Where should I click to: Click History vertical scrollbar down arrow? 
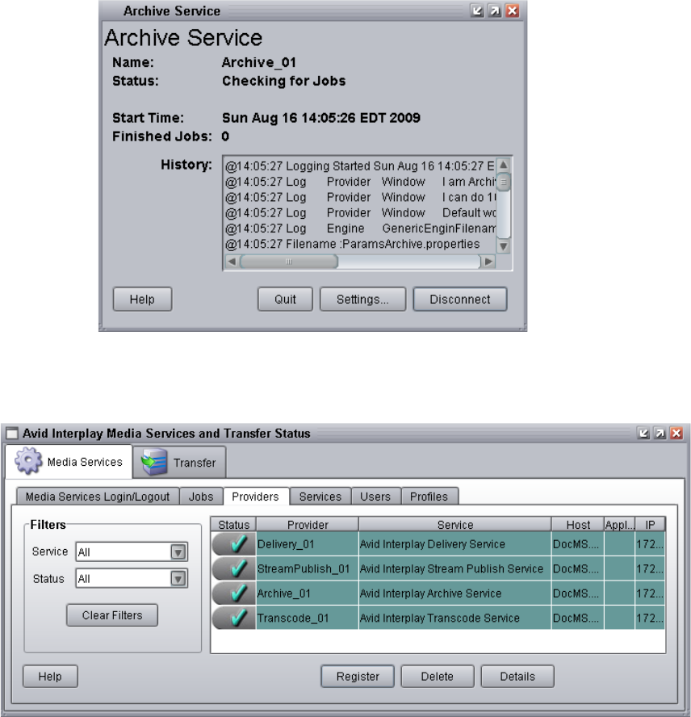pyautogui.click(x=503, y=246)
